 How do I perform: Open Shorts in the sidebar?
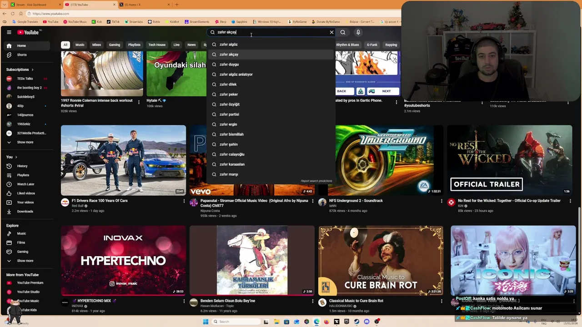coord(26,55)
